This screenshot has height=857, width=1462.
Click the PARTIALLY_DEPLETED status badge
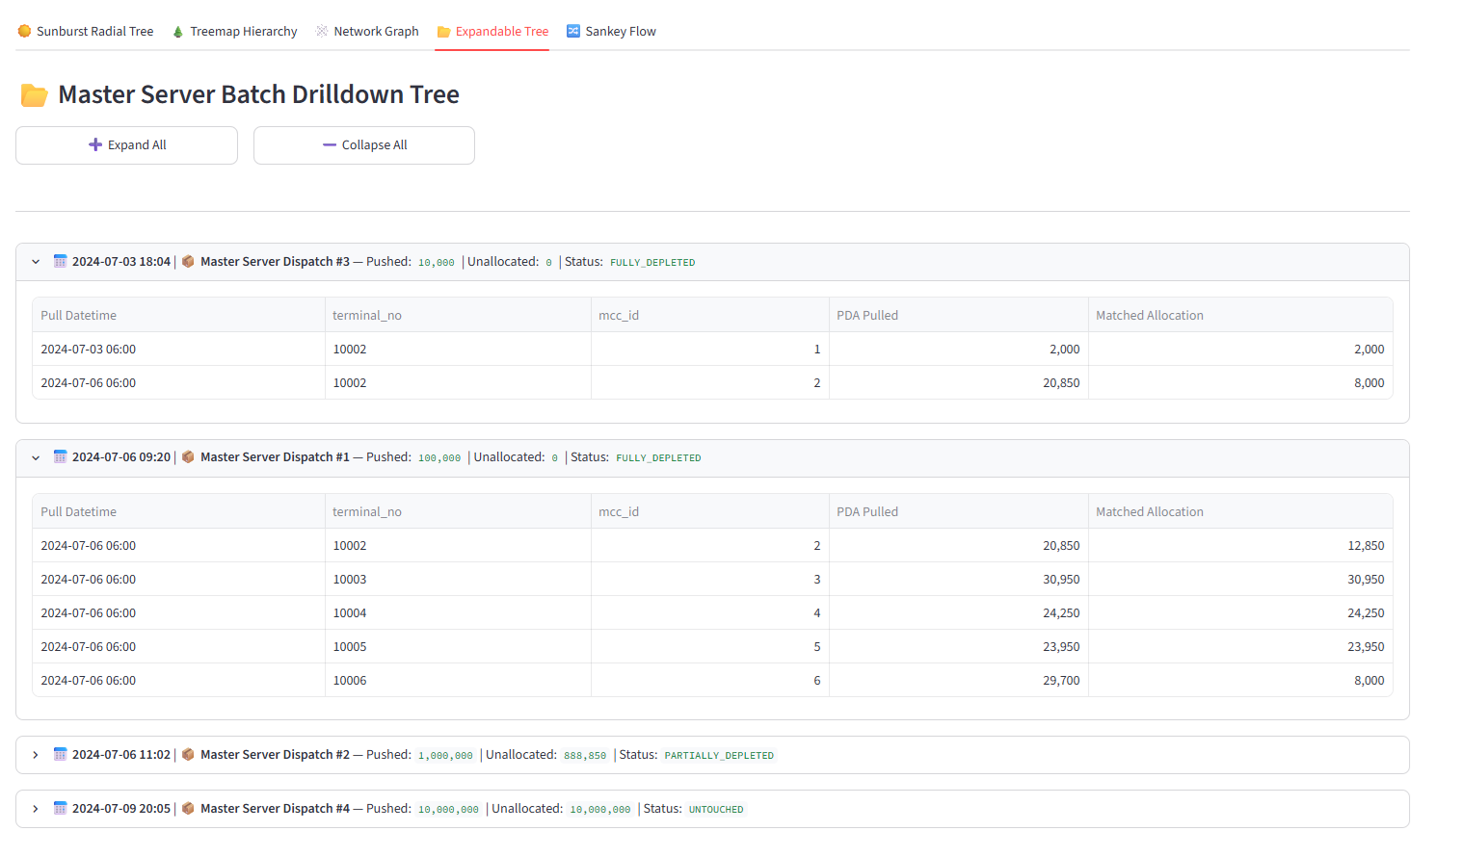[719, 756]
